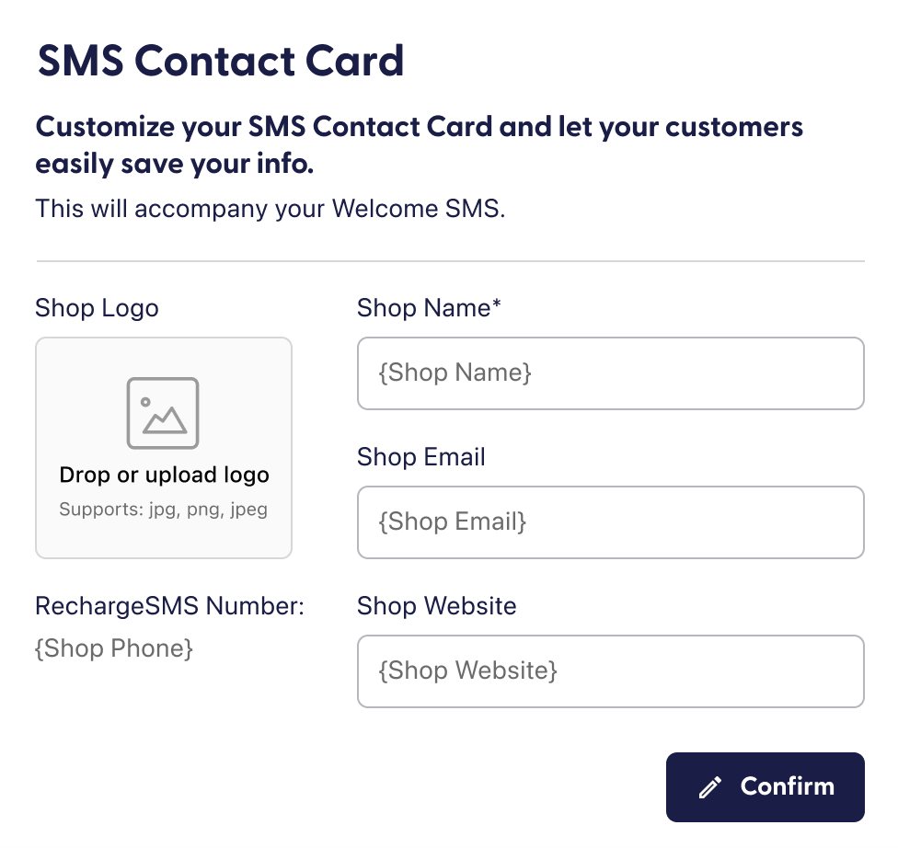This screenshot has height=848, width=898.
Task: Click the RechargeSMS Number label
Action: tap(168, 606)
